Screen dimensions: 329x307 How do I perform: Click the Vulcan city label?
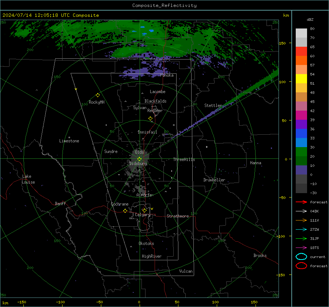pos(186,271)
